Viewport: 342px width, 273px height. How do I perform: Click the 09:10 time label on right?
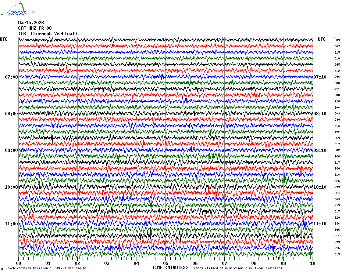[320, 150]
